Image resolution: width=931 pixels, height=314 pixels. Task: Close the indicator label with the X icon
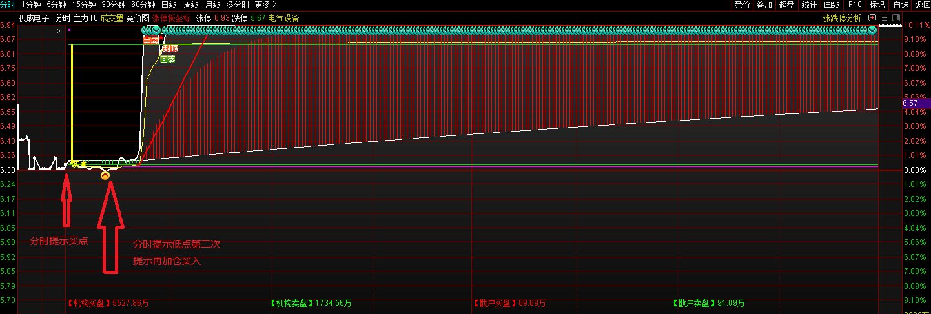click(59, 30)
